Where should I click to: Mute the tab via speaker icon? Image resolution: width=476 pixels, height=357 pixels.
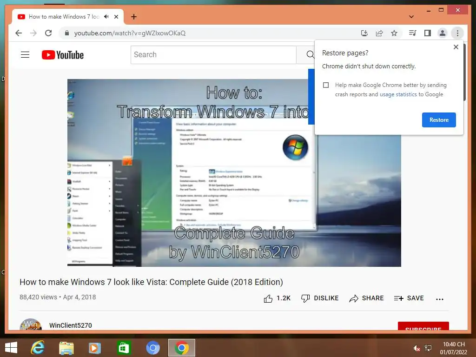pos(106,17)
